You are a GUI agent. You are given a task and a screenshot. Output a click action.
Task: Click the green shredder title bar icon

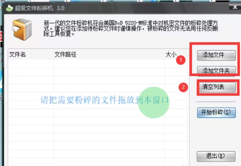[9, 8]
